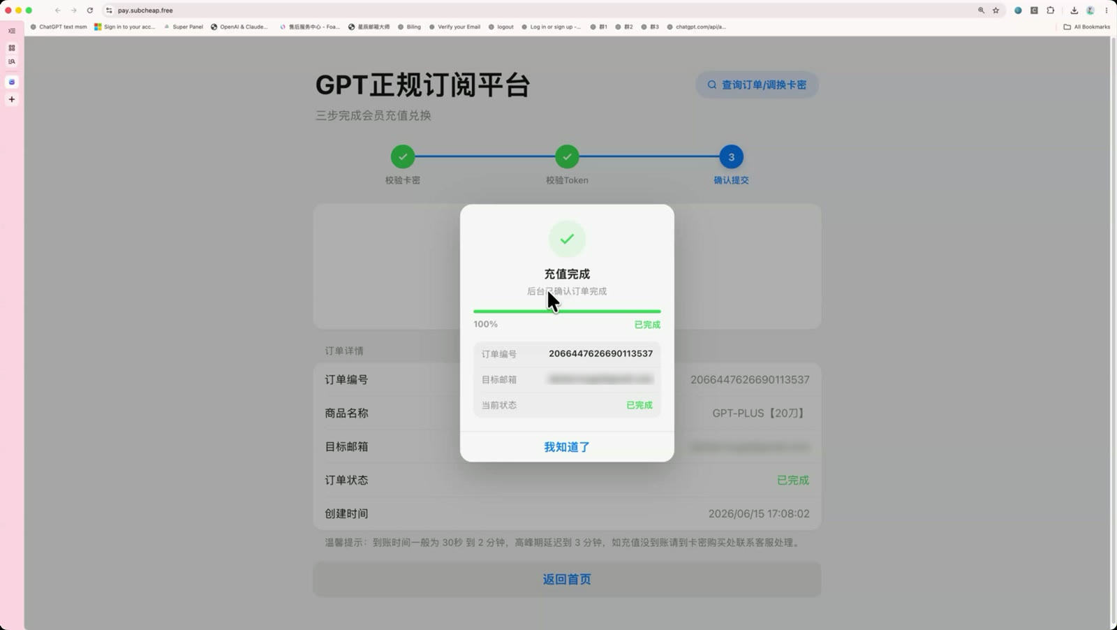Open site info icon beside pay.subcheap.free
This screenshot has width=1117, height=630.
tap(109, 10)
